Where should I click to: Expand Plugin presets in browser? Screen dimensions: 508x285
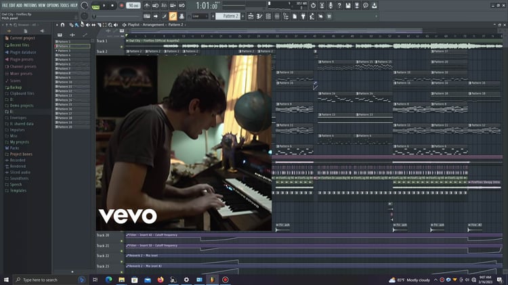19,60
